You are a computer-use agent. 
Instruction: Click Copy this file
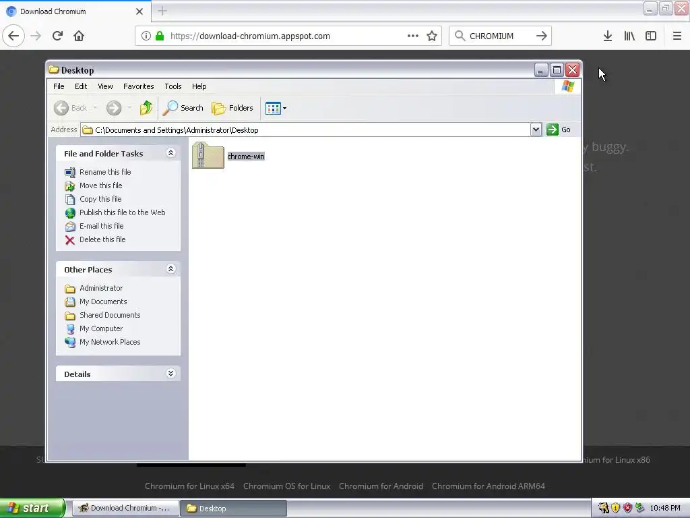coord(100,199)
